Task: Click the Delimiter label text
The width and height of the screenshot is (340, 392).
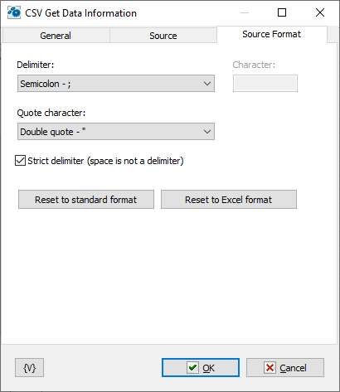Action: coord(36,65)
